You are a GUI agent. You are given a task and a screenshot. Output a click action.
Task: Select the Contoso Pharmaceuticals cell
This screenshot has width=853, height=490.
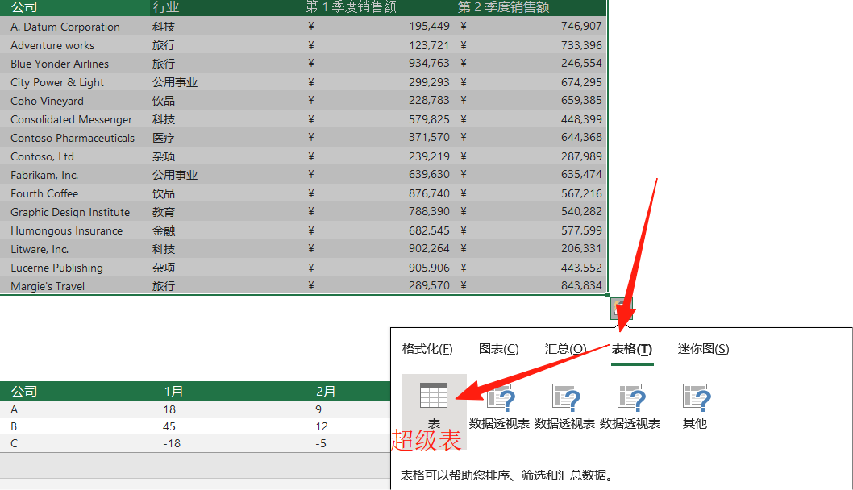click(72, 138)
